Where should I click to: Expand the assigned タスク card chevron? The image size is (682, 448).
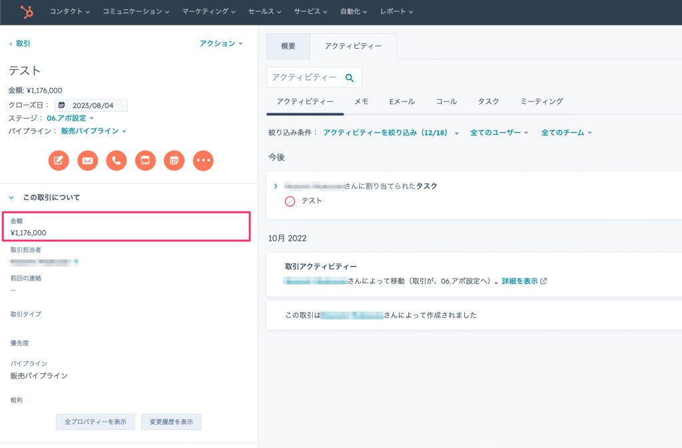pos(275,187)
